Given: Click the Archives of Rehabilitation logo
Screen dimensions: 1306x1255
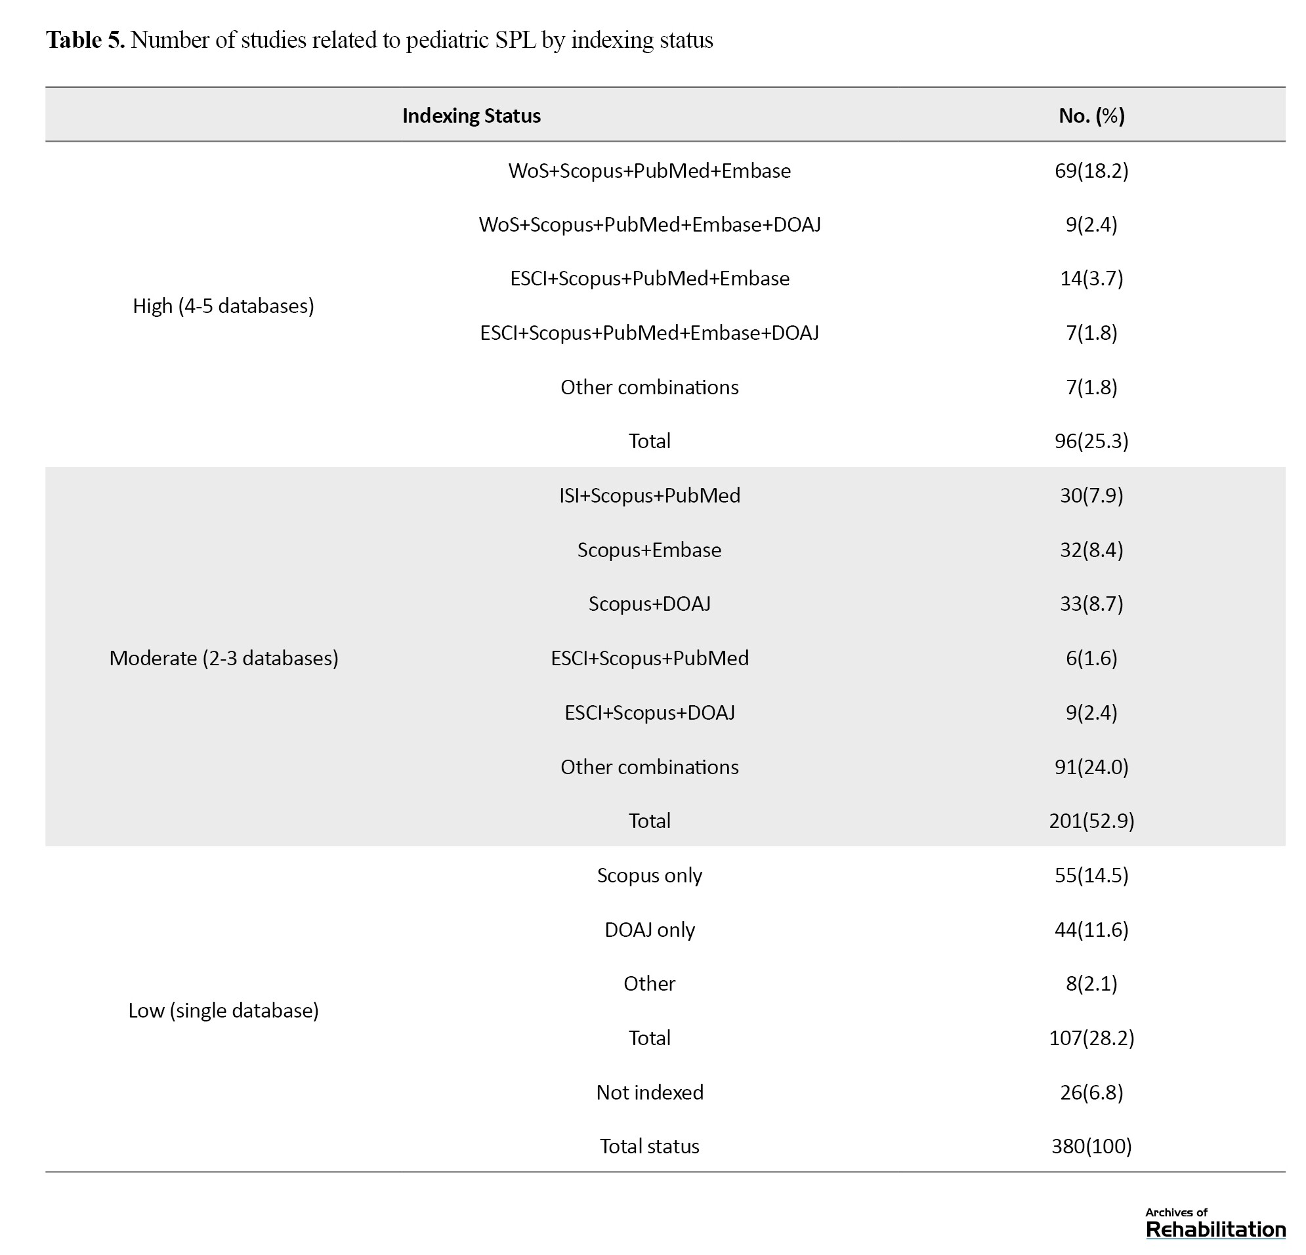Looking at the screenshot, I should (1215, 1223).
